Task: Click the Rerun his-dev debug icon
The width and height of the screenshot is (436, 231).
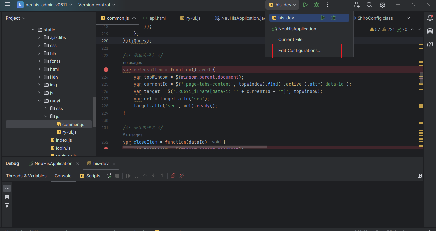Action: (x=109, y=176)
